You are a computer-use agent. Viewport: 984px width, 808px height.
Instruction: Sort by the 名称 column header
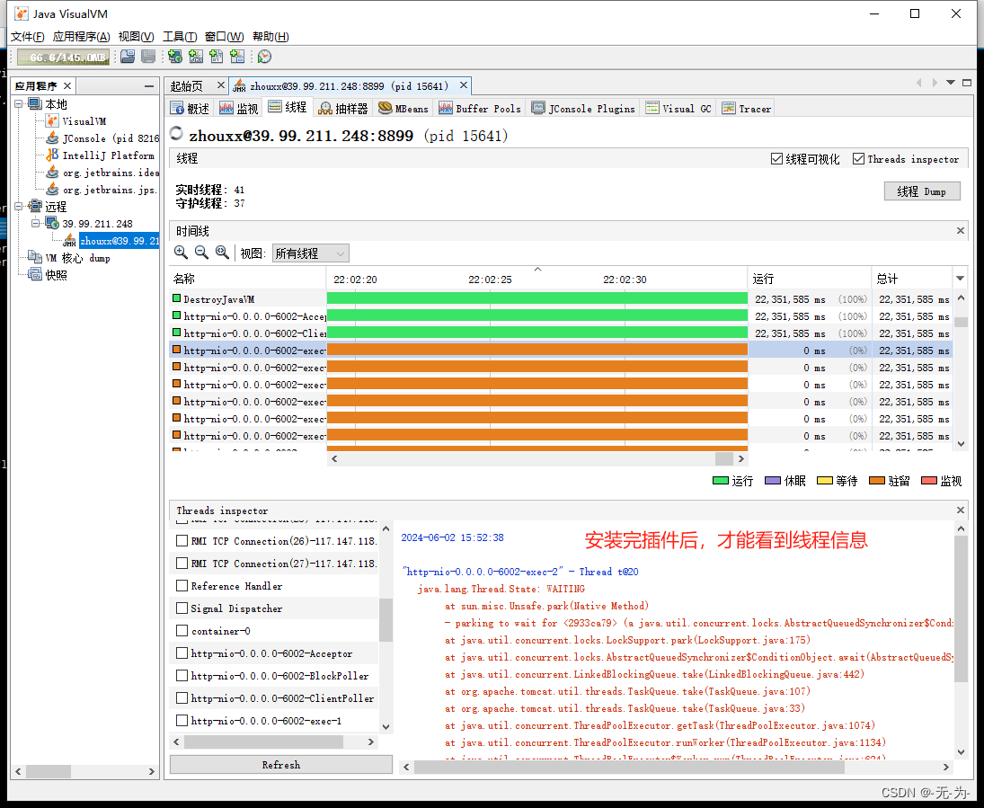[x=248, y=279]
